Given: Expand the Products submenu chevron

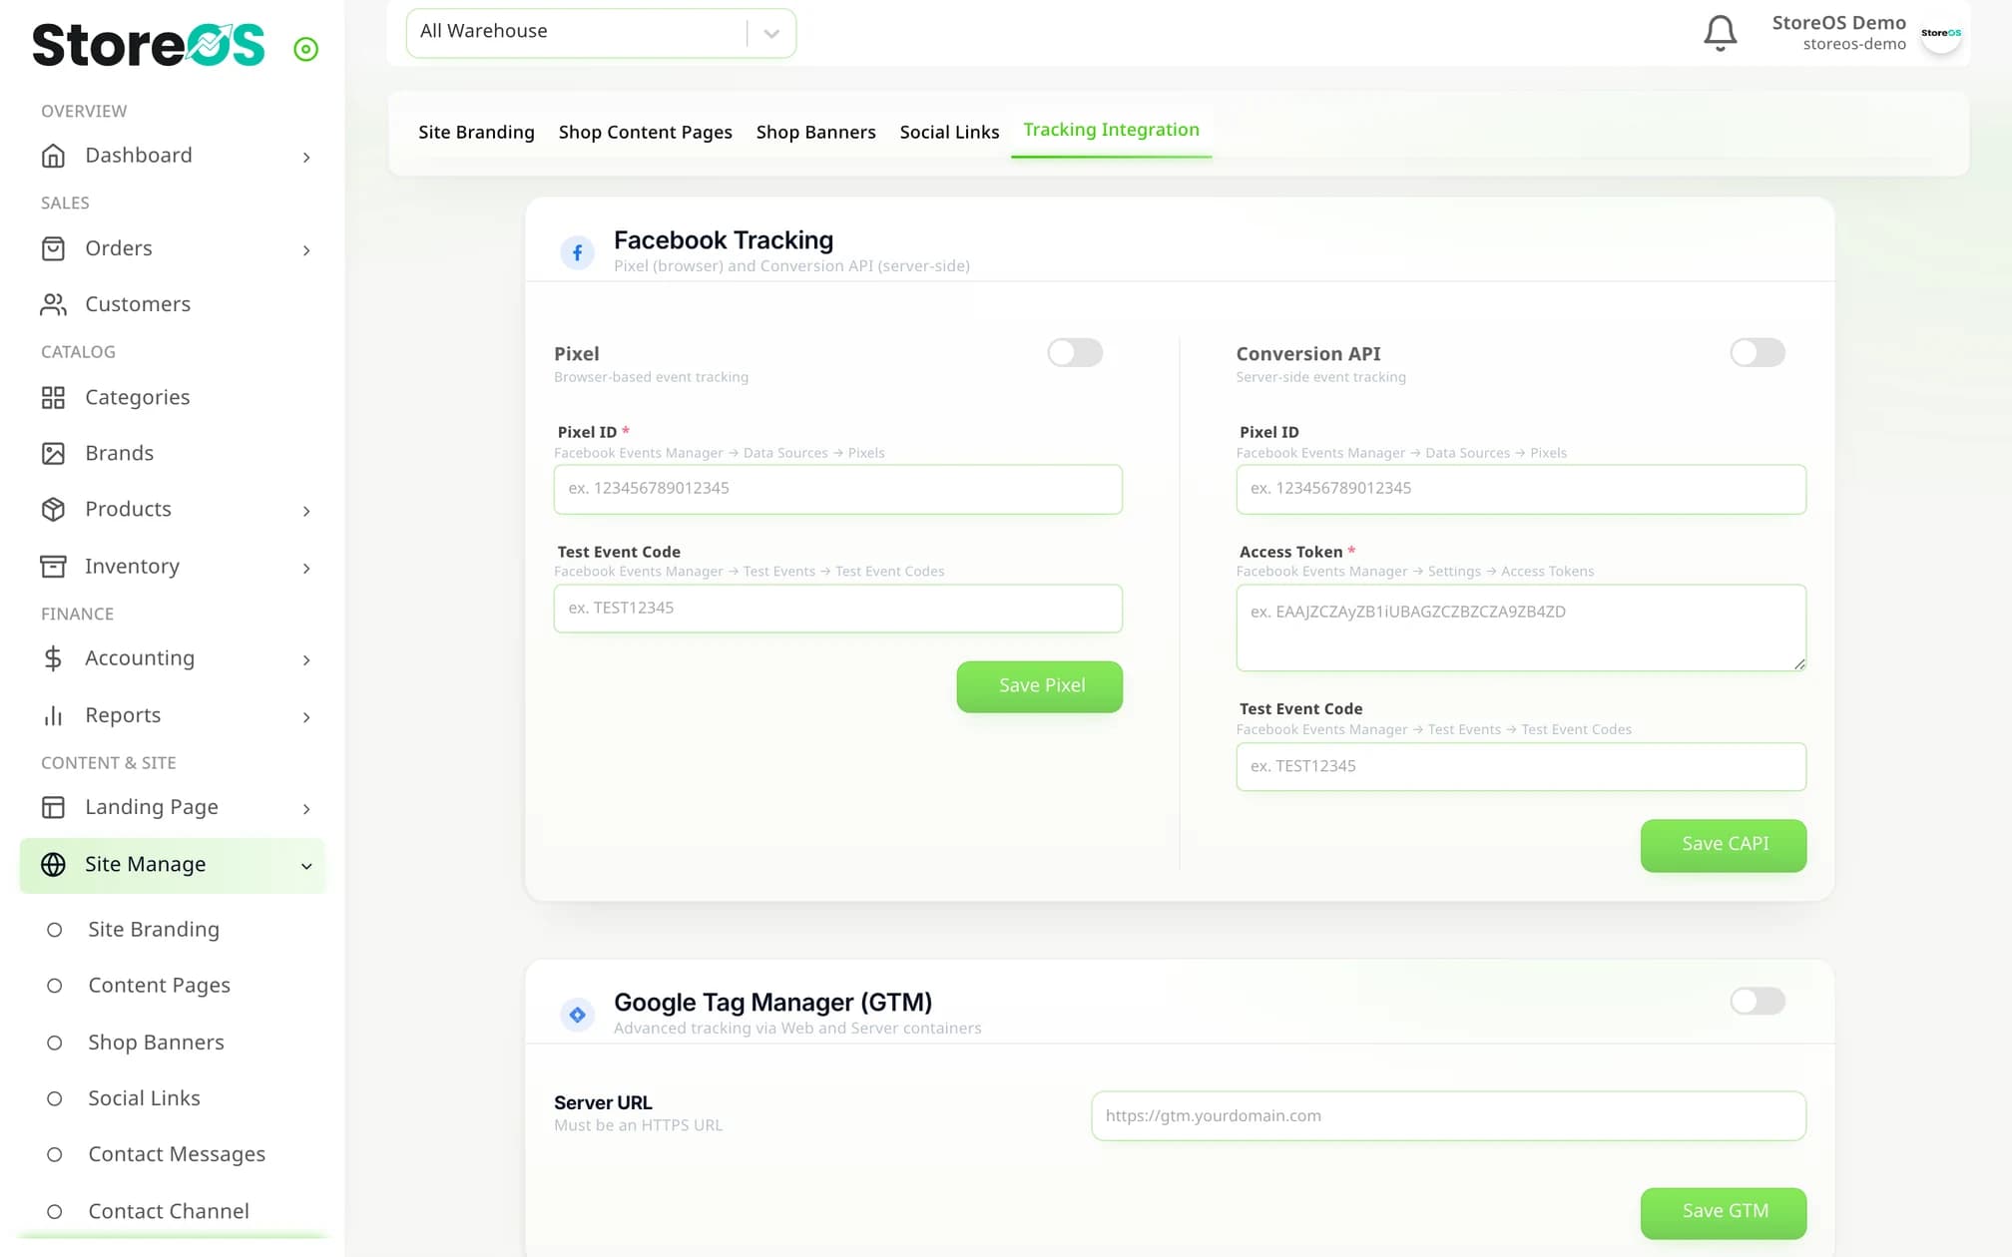Looking at the screenshot, I should [x=306, y=511].
